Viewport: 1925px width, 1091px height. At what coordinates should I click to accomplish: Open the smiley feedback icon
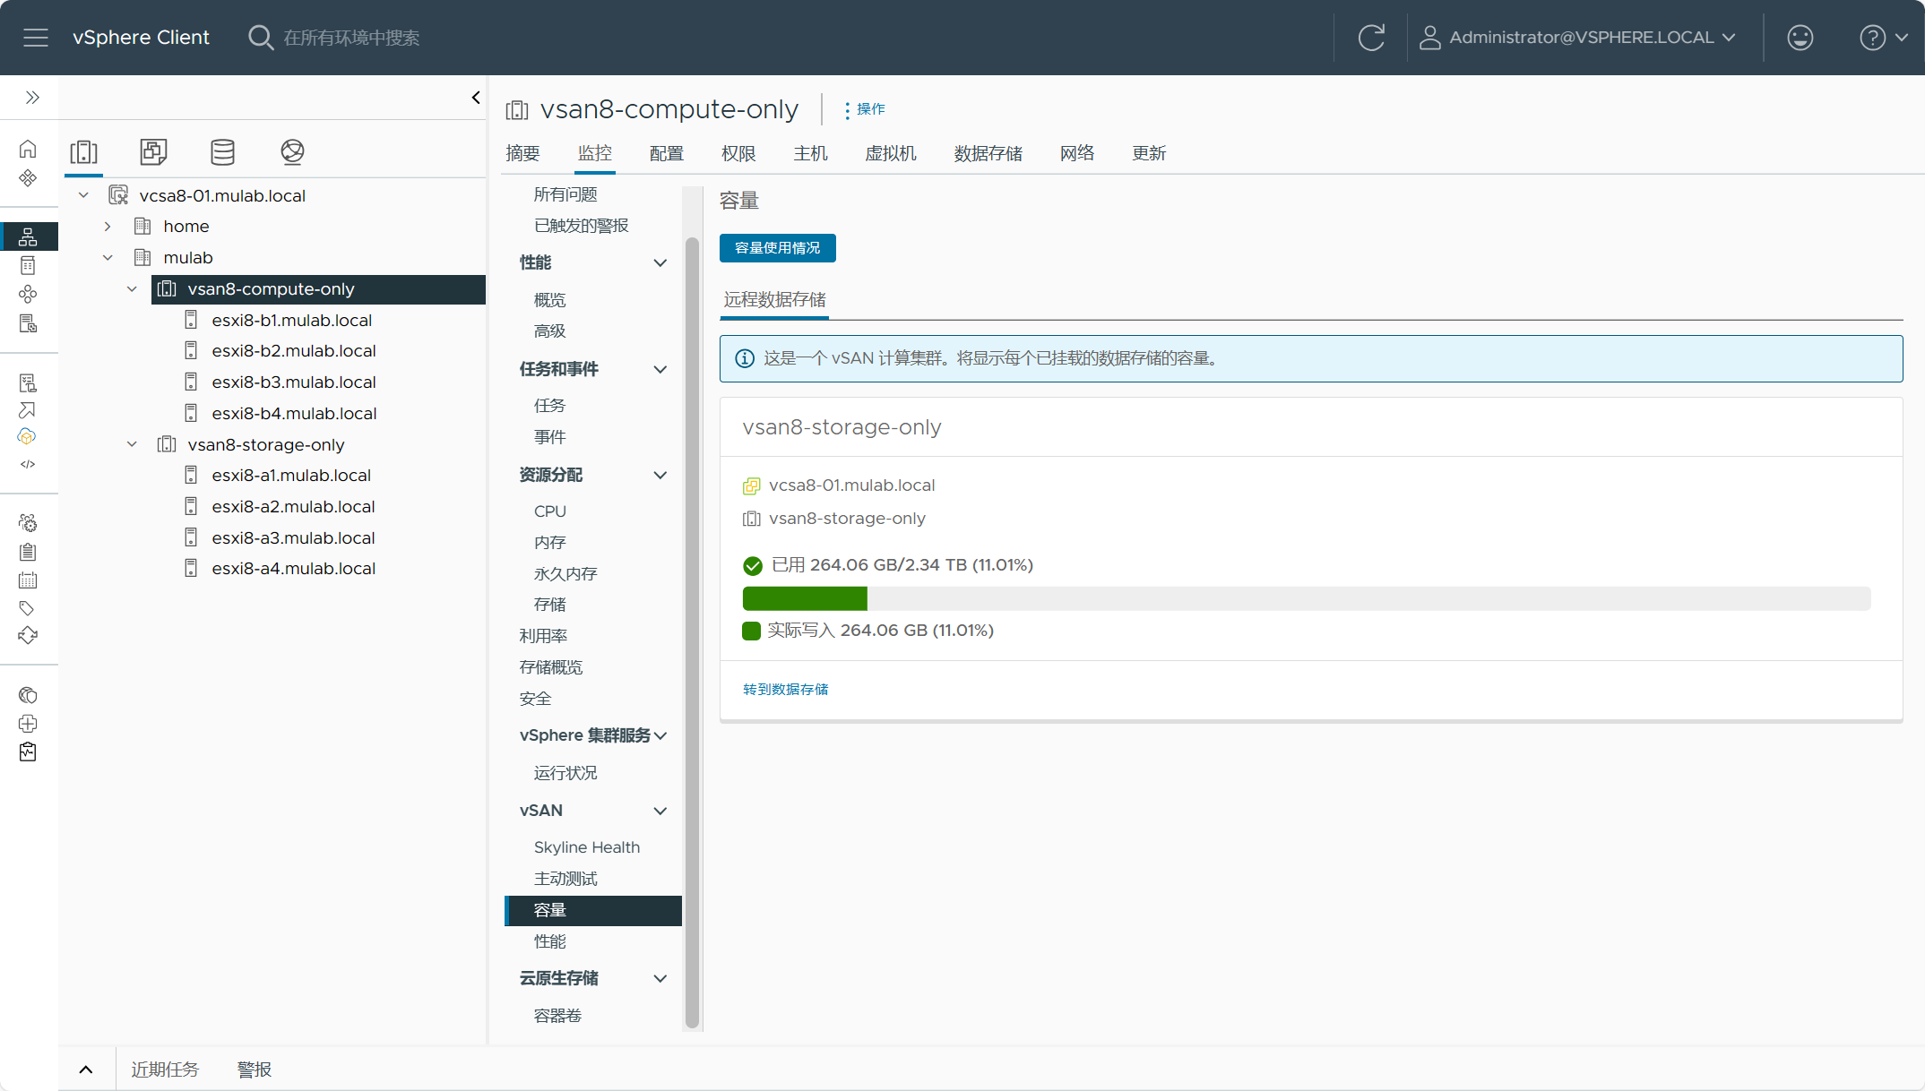pos(1800,38)
